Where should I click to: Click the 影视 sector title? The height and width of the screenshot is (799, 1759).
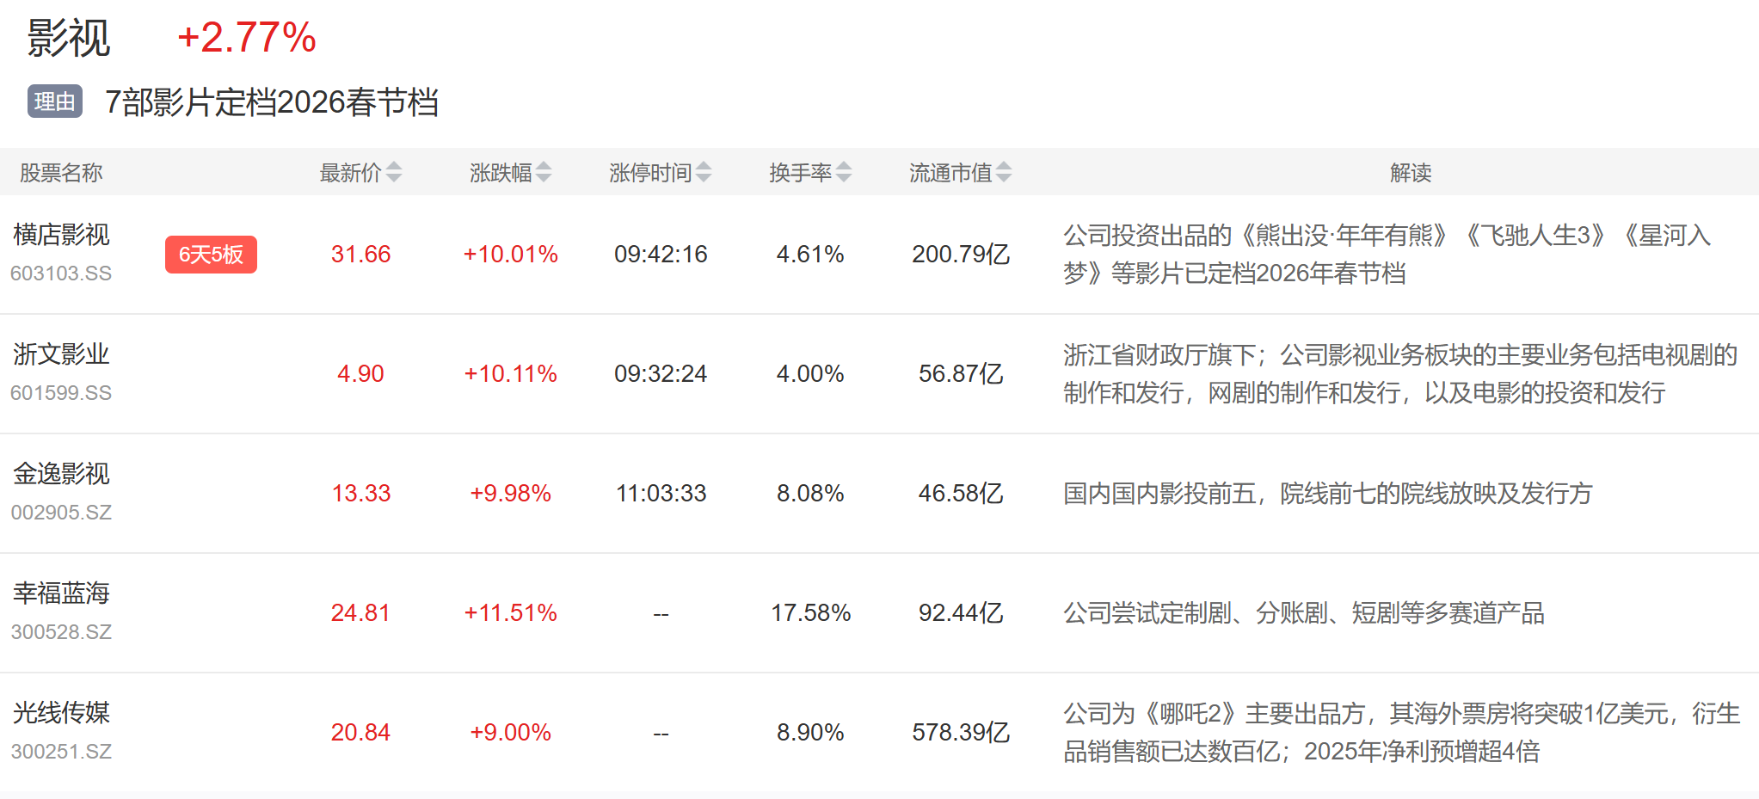tap(69, 38)
